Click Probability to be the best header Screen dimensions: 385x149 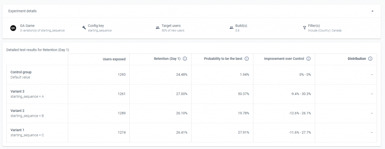click(223, 59)
